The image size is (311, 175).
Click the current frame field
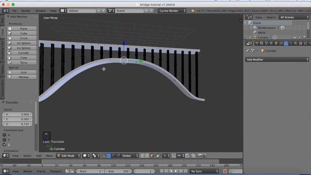[144, 171]
